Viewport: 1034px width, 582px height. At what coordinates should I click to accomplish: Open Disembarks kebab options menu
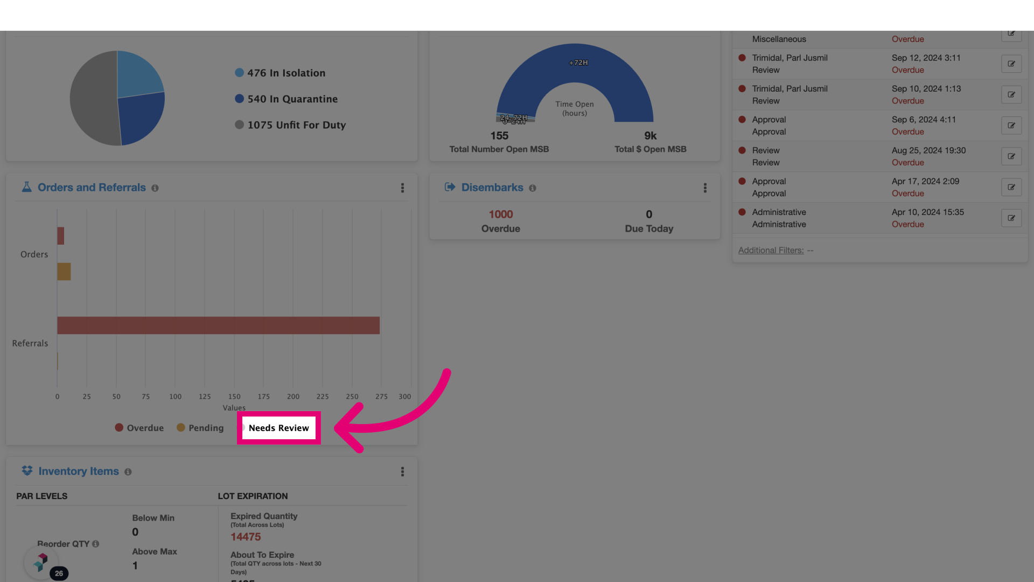[x=705, y=188]
